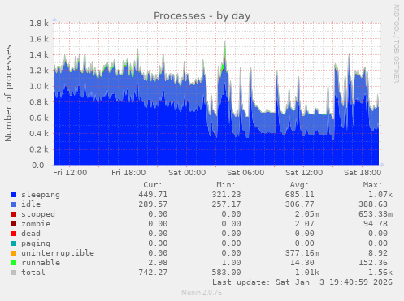The image size is (404, 301).
Task: Click the 'Cur:' column header
Action: pos(153,185)
